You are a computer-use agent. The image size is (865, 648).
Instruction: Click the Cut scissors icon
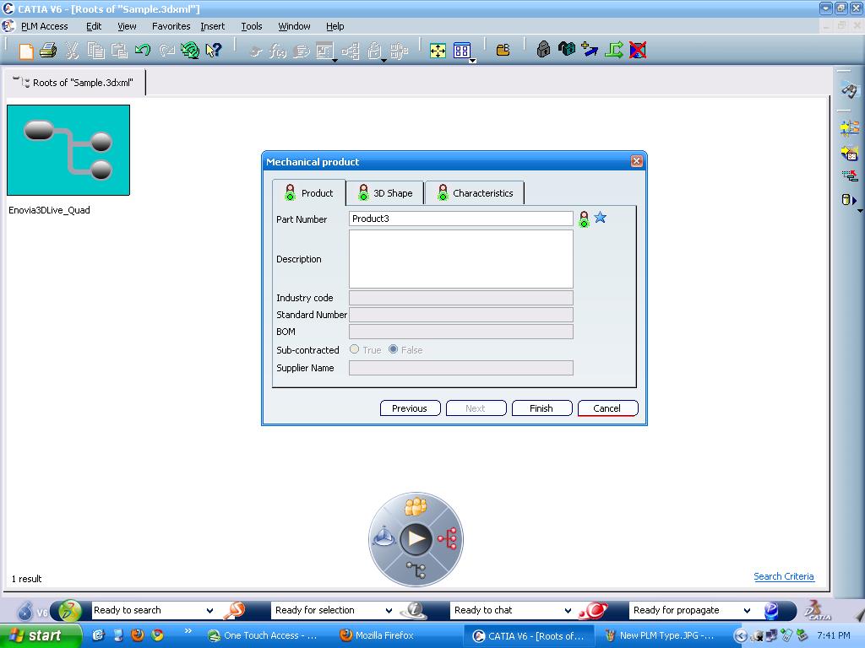pyautogui.click(x=72, y=51)
